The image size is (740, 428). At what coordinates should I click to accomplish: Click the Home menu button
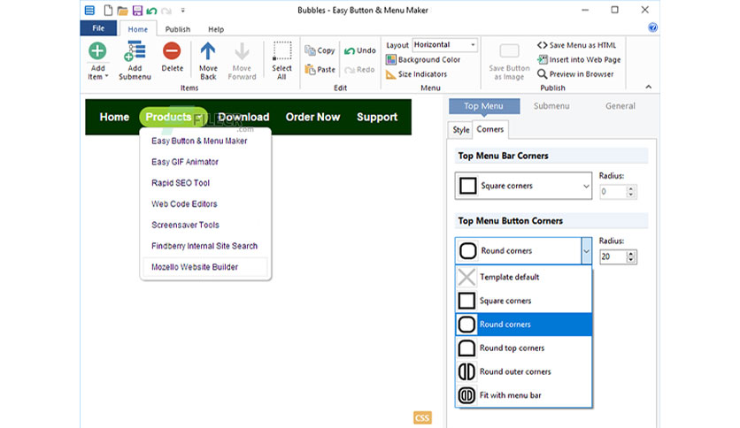(x=114, y=117)
